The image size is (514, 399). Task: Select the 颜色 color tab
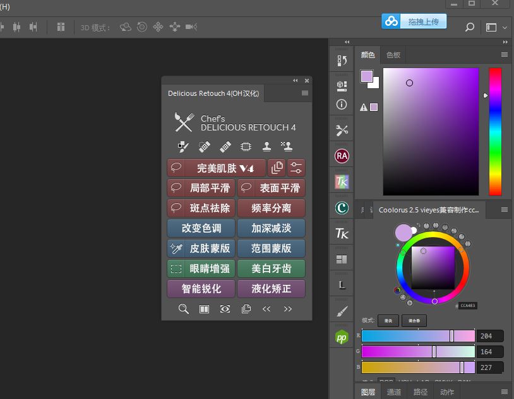tap(368, 55)
